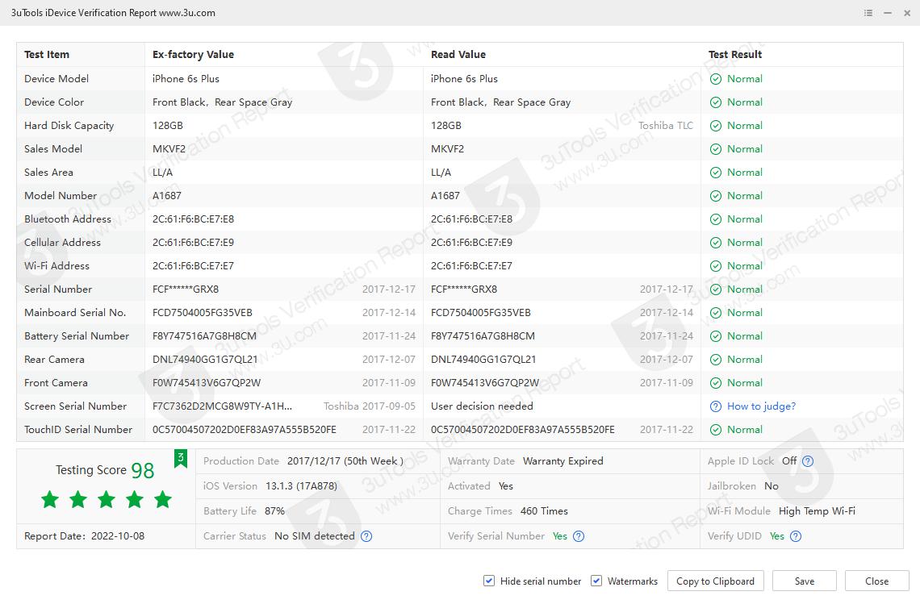This screenshot has height=604, width=920.
Task: Click the Report Date 2022-10-08 text
Action: (85, 536)
